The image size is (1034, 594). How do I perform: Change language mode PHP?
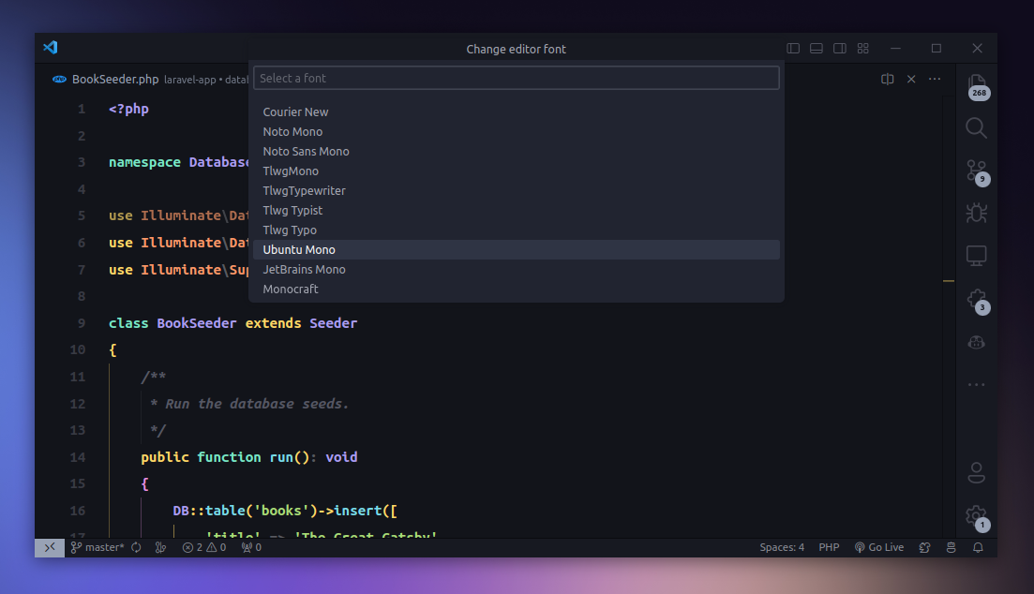point(829,547)
